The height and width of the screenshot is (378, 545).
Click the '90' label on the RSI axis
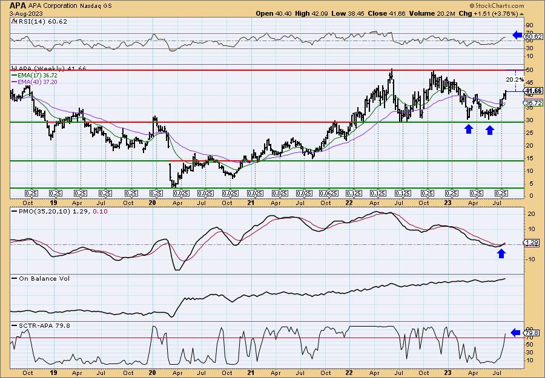tap(529, 25)
